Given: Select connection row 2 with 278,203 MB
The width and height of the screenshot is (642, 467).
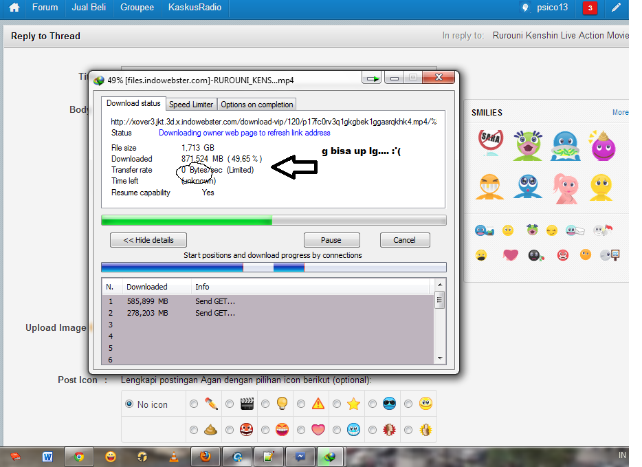Looking at the screenshot, I should point(268,313).
